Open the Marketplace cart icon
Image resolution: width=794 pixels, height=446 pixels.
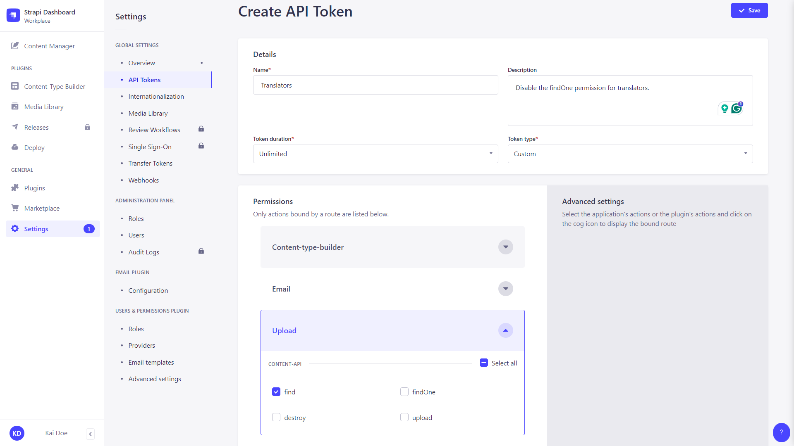[15, 208]
